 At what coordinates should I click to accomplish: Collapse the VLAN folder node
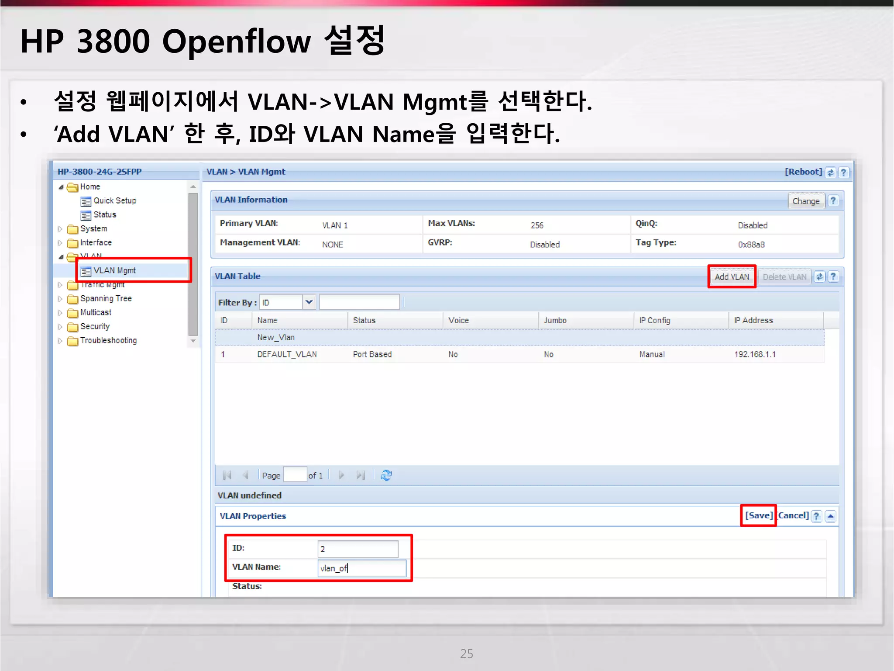coord(61,257)
